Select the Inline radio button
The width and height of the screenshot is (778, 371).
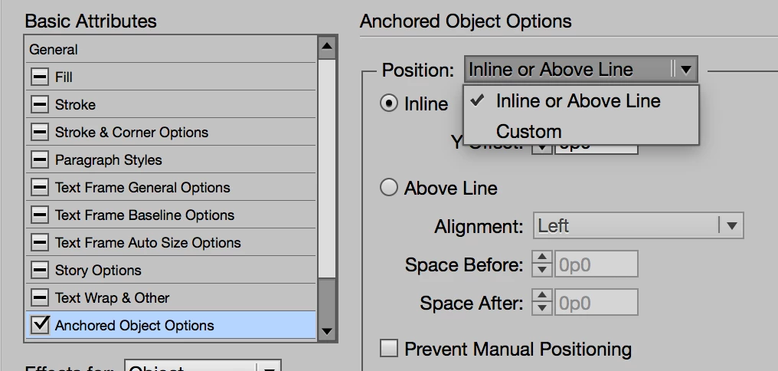pyautogui.click(x=389, y=103)
